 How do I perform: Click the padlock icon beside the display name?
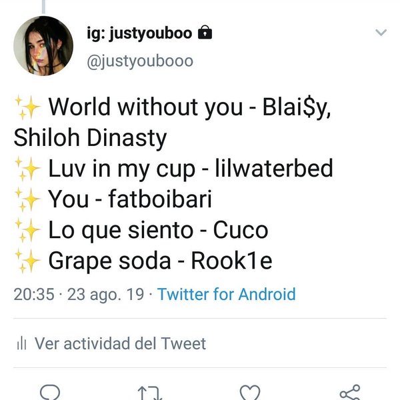click(x=205, y=33)
